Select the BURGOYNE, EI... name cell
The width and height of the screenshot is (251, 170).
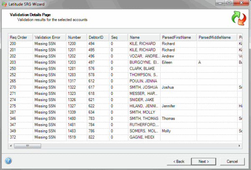click(x=144, y=63)
